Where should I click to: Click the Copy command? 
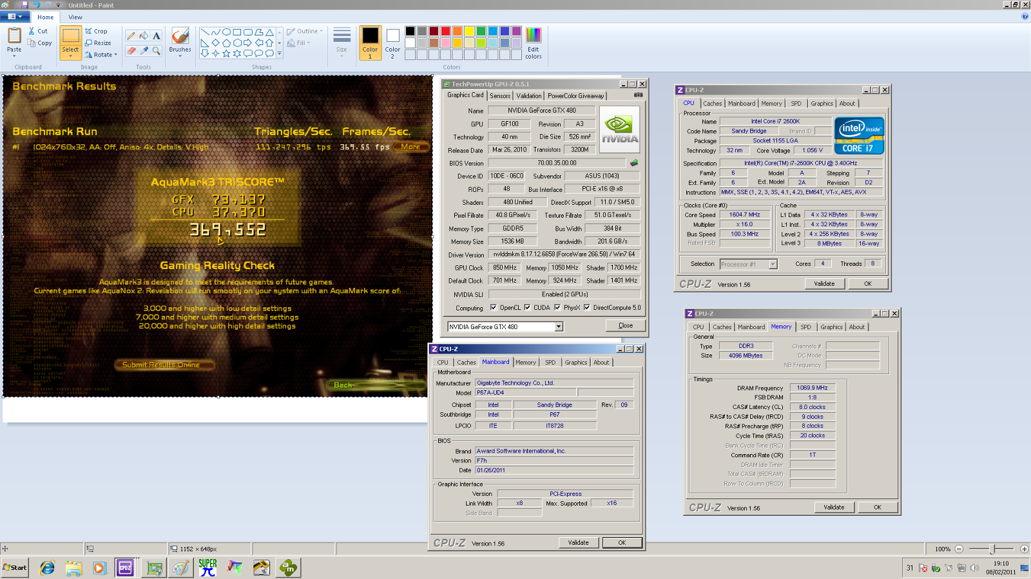click(40, 43)
